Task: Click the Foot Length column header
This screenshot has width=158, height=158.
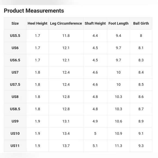Action: coord(118,23)
